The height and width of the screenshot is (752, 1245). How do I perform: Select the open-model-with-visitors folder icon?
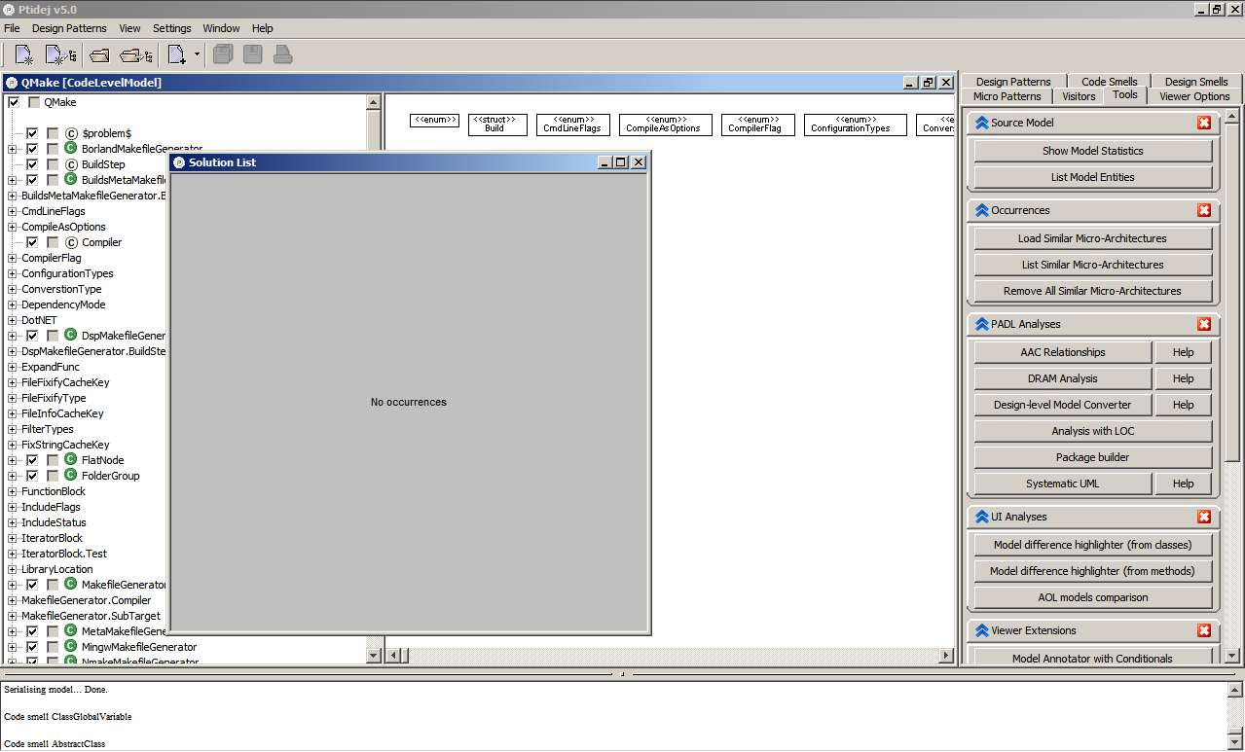tap(135, 54)
